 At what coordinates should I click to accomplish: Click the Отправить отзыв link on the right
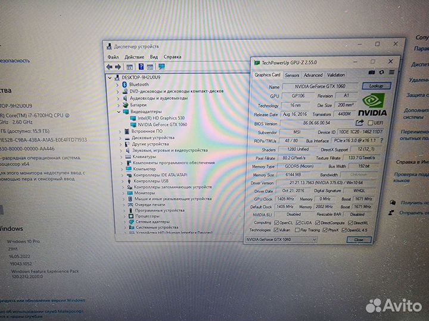(414, 212)
